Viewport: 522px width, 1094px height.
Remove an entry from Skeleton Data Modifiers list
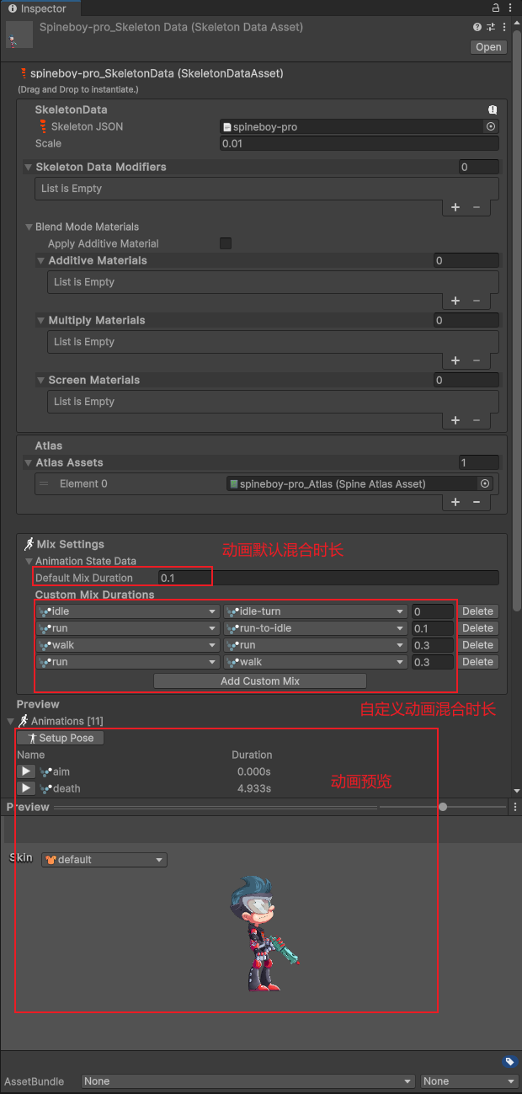477,207
